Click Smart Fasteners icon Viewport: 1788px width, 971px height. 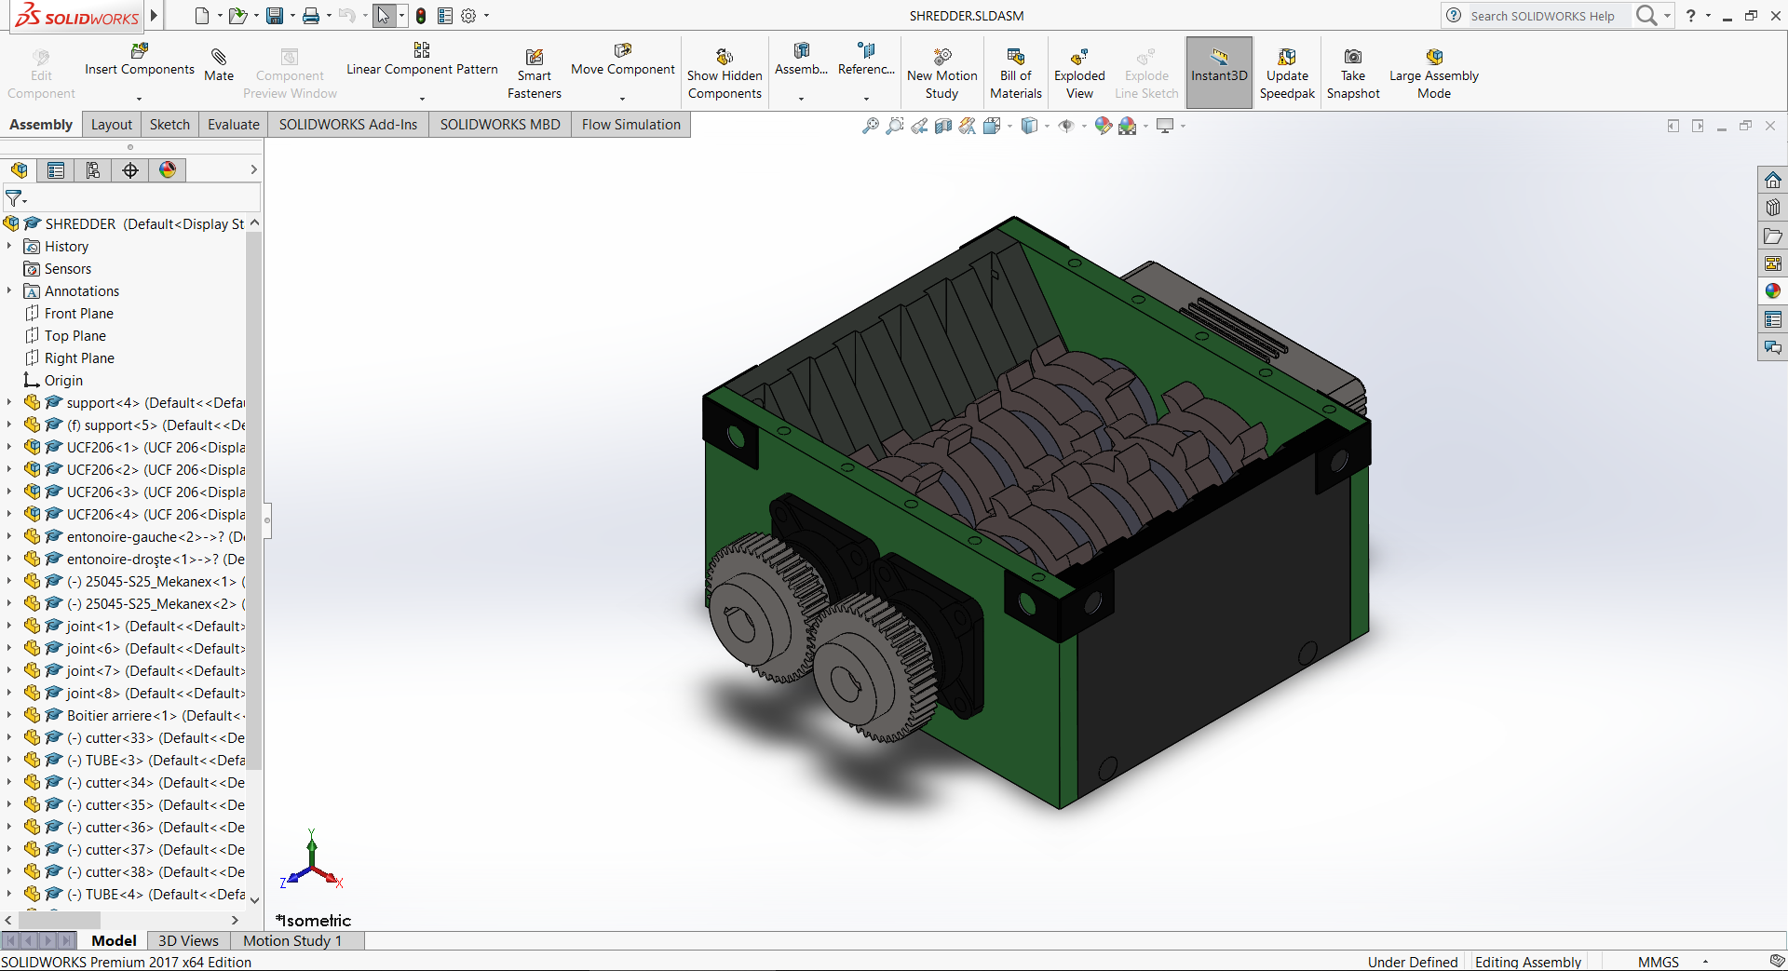pos(534,74)
